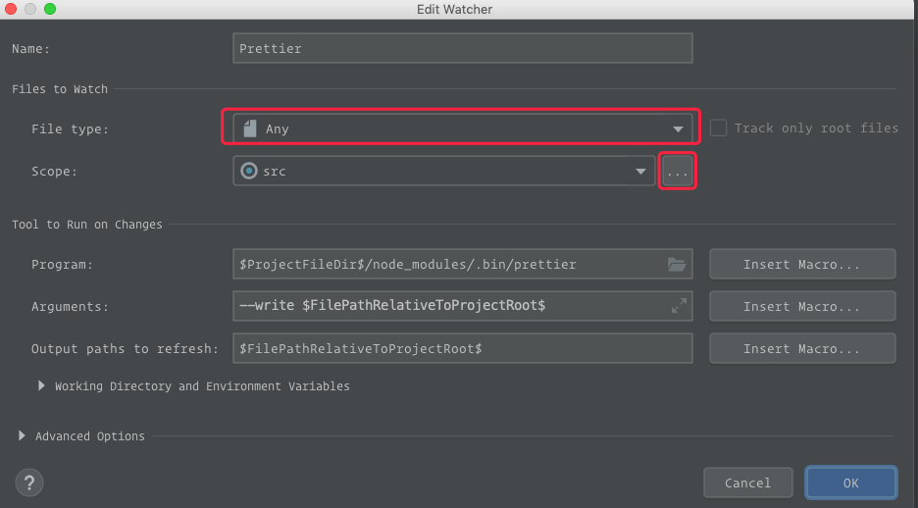
Task: Expand Working Directory and Environment Variables
Action: [42, 386]
